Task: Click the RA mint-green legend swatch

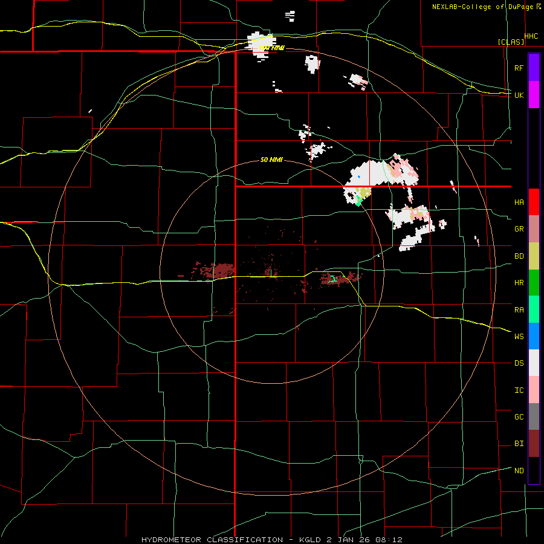Action: pos(534,309)
